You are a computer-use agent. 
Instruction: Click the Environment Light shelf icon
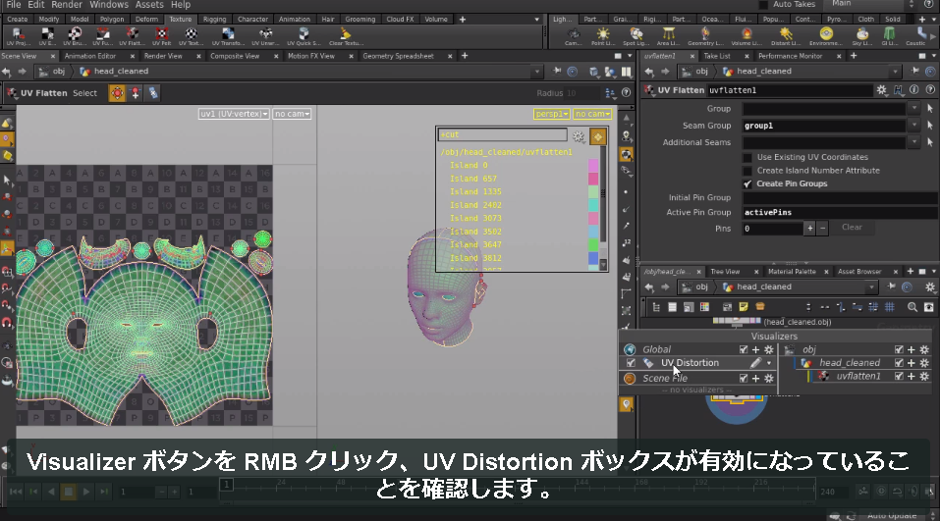(x=825, y=36)
